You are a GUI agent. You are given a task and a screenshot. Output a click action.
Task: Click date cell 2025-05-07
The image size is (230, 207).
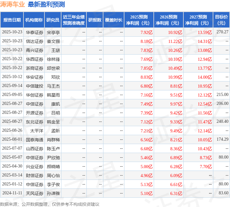coord(12,157)
